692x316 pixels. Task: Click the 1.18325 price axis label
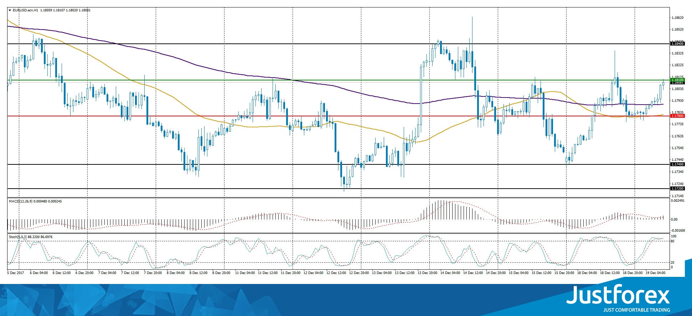[677, 53]
